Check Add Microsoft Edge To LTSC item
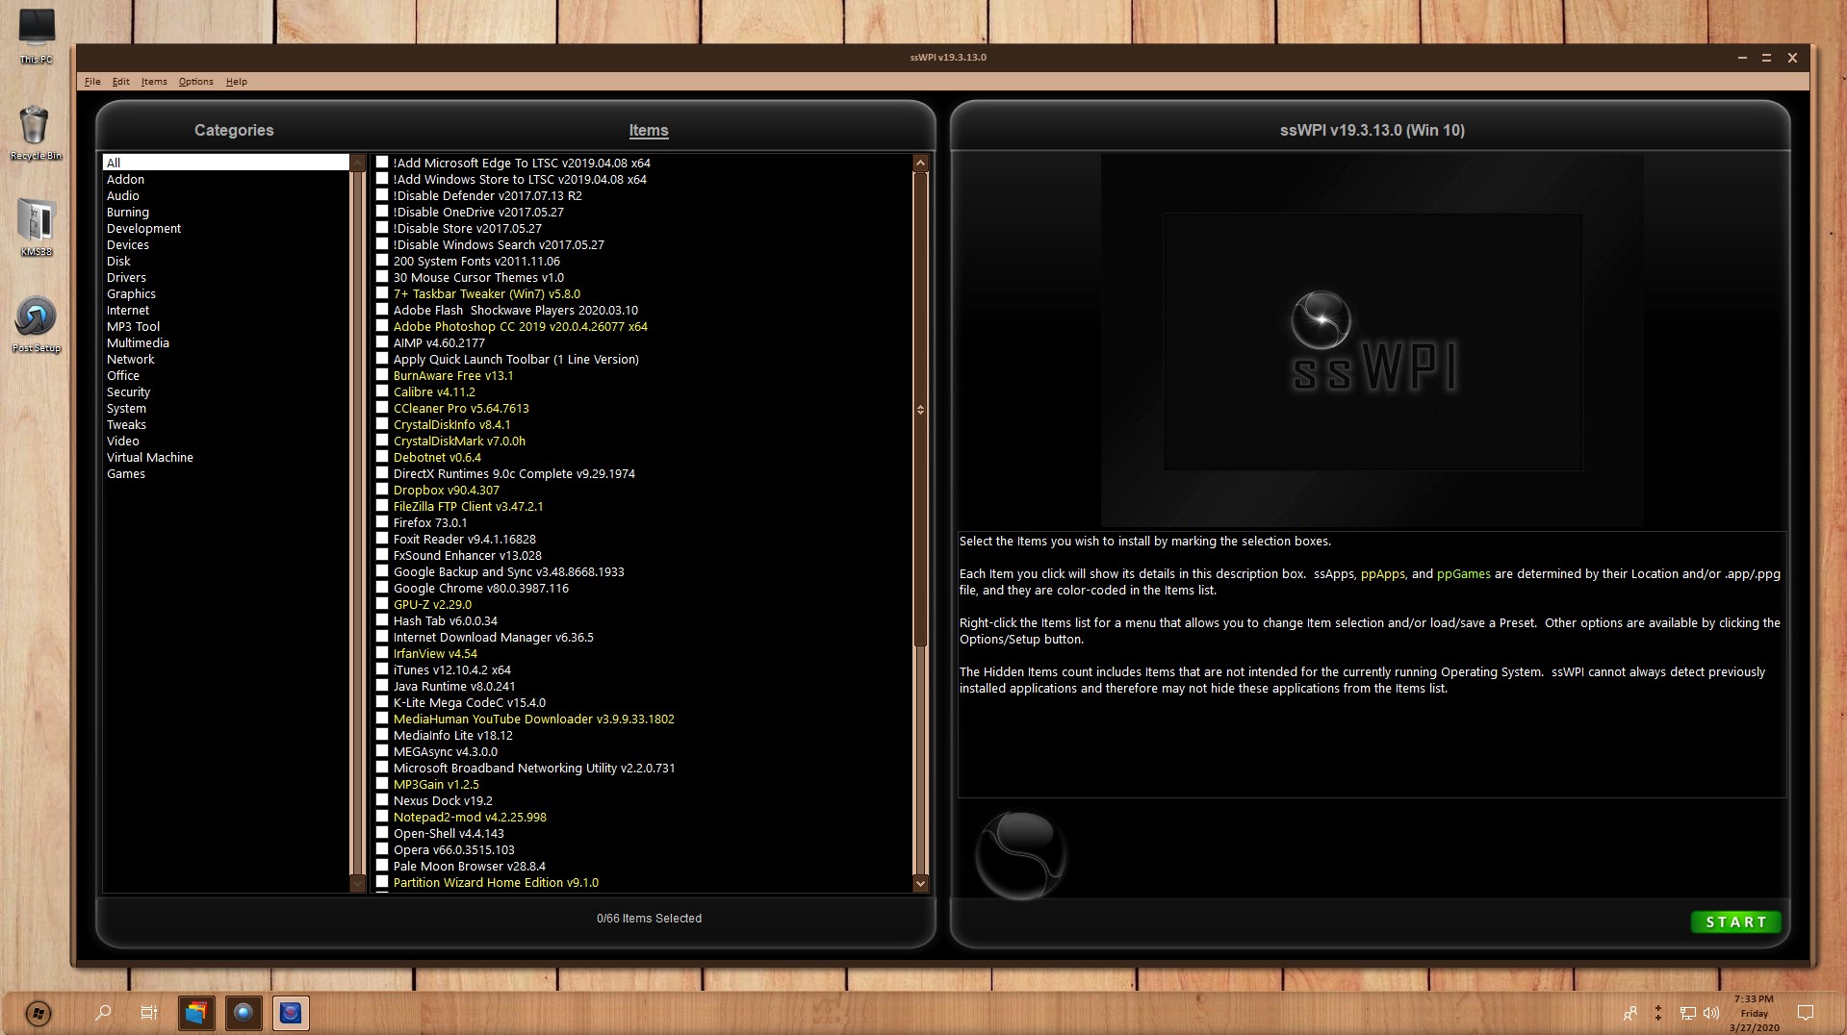Viewport: 1847px width, 1035px height. (382, 163)
